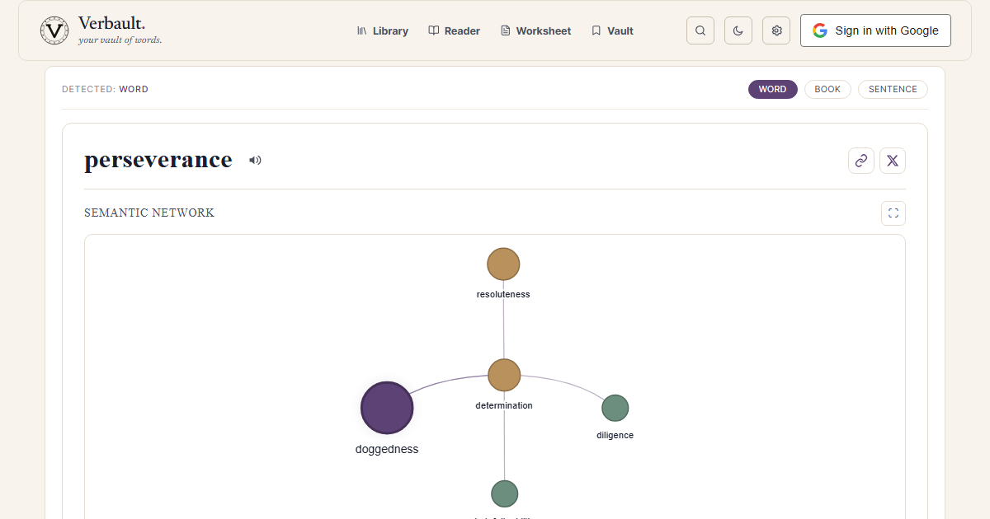
Task: Sign in with Google
Action: point(875,30)
